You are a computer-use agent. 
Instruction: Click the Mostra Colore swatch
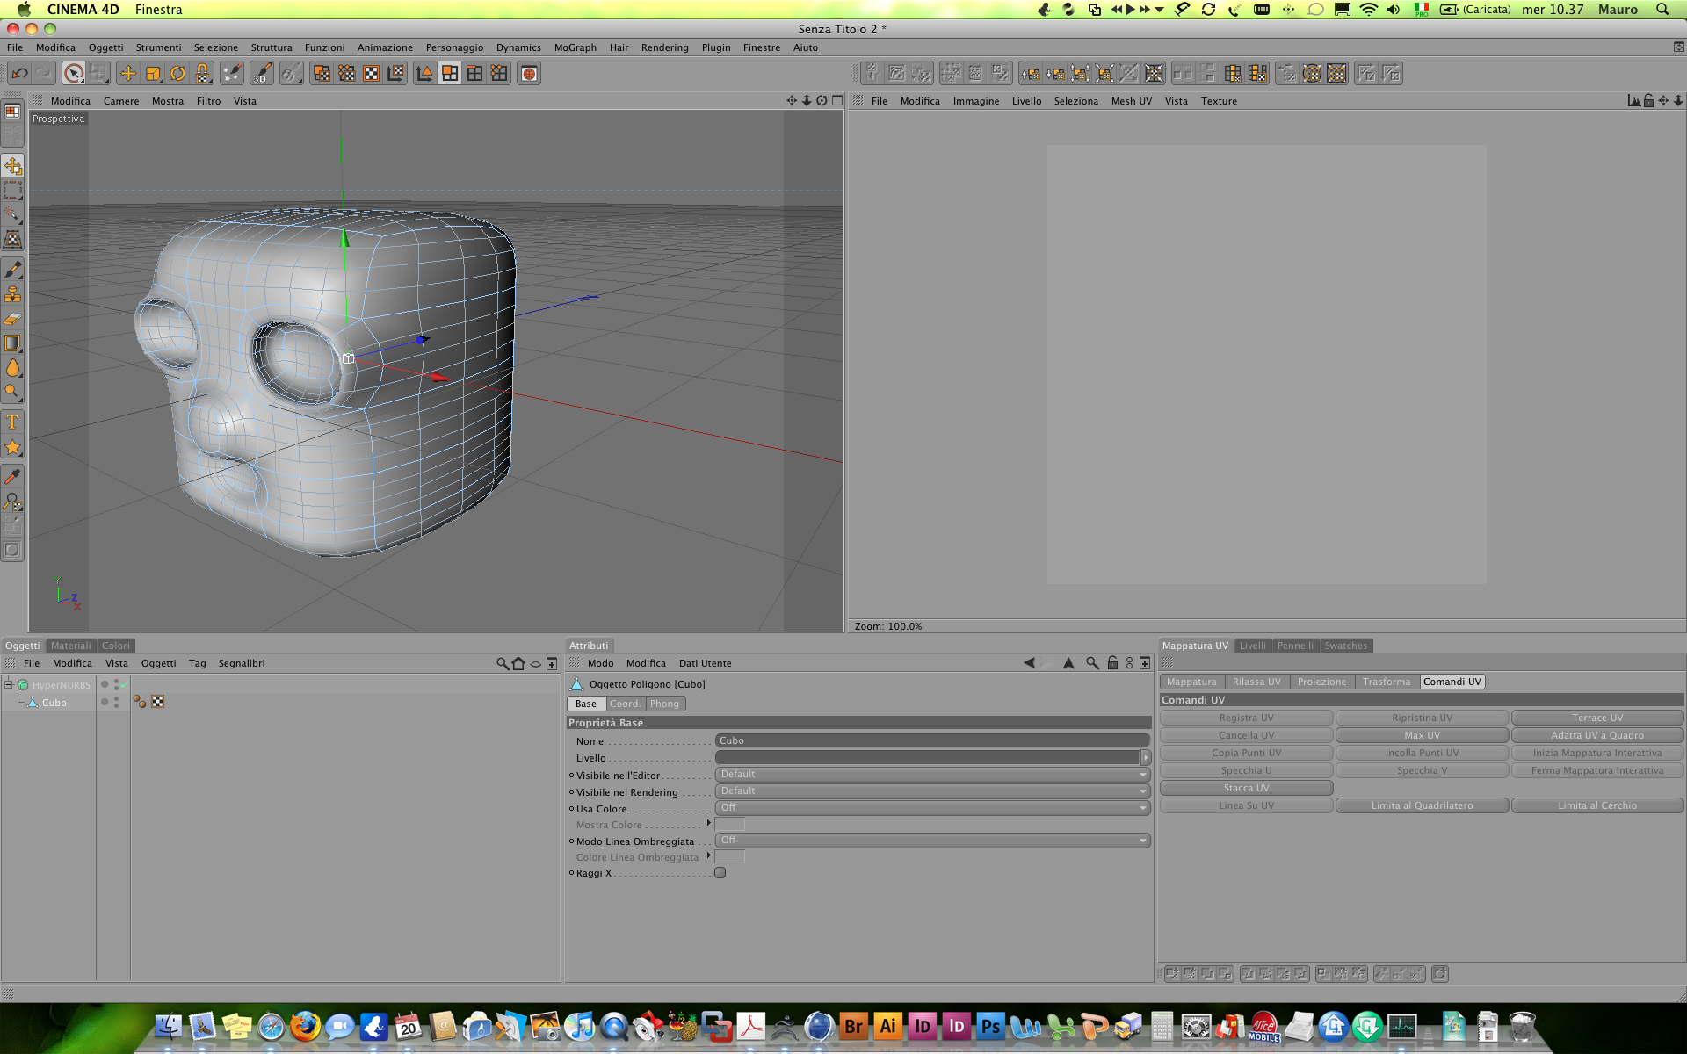pyautogui.click(x=729, y=825)
